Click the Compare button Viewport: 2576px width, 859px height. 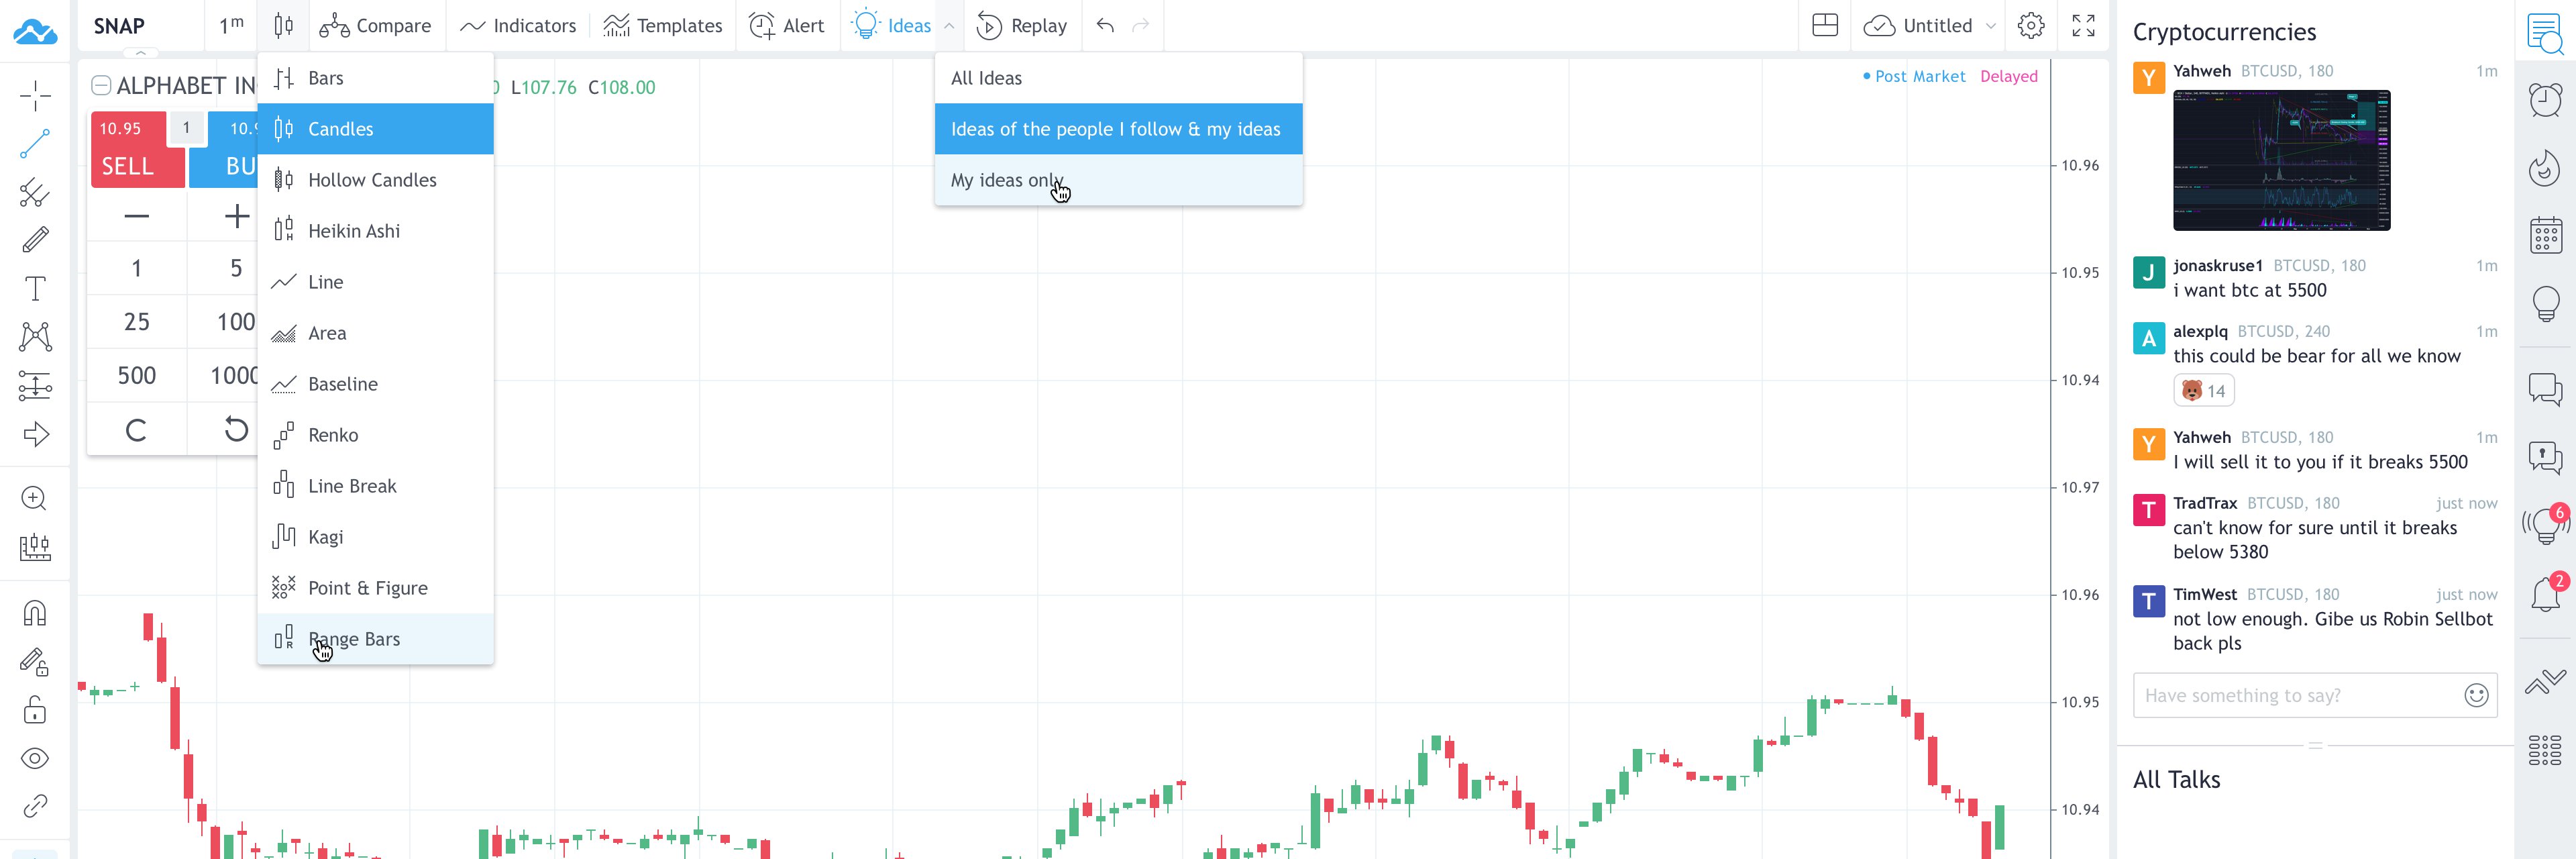375,25
